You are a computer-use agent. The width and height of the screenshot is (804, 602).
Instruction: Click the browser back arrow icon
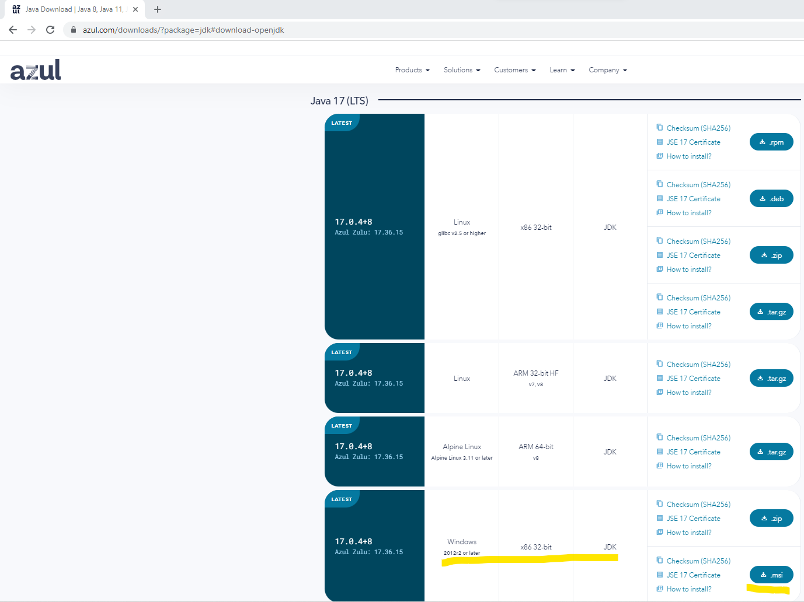coord(13,30)
